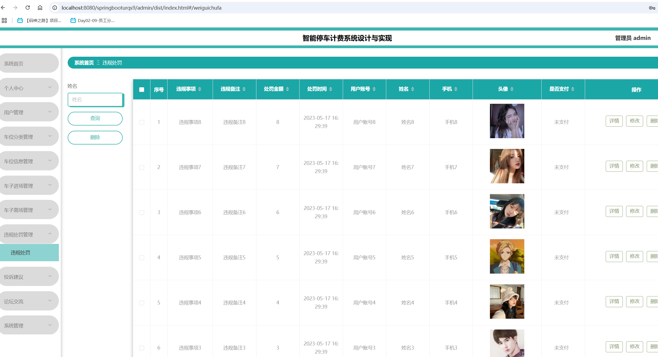658x357 pixels.
Task: Sort by 处罚金额 column arrows
Action: coord(287,89)
